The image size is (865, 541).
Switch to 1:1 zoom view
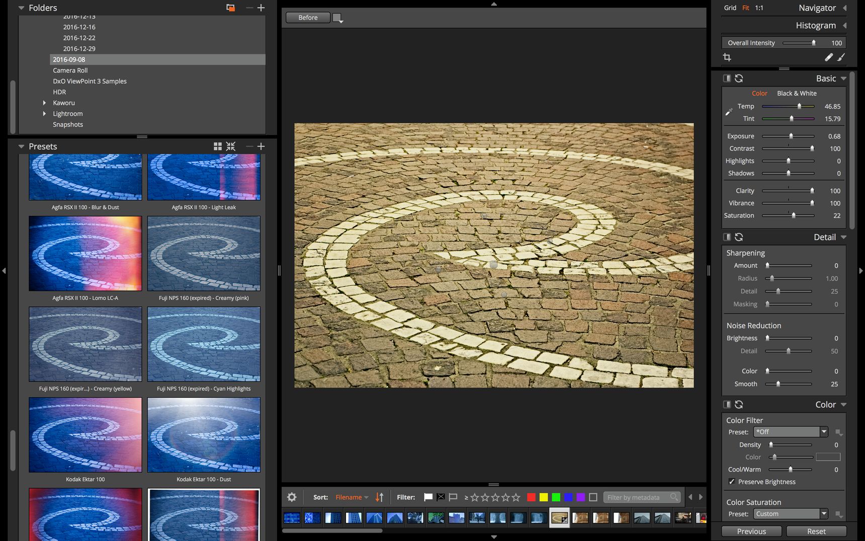click(759, 8)
